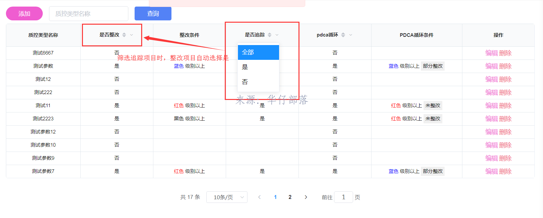The height and width of the screenshot is (218, 543).
Task: Click 部分整改 tag in 测试参数7 row
Action: 433,171
